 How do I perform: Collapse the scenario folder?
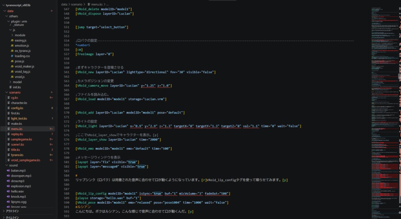6,92
